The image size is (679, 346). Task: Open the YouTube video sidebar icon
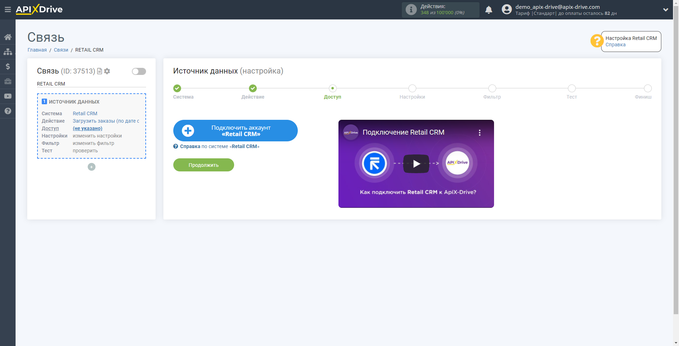click(8, 96)
